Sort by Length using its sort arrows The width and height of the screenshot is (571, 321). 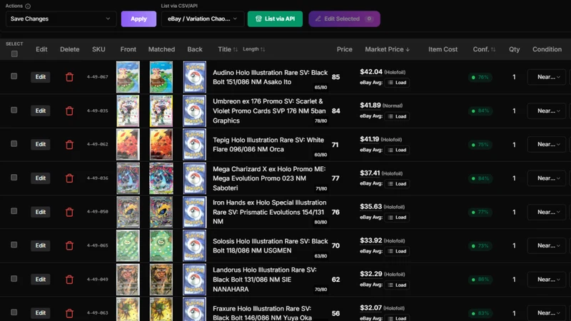pyautogui.click(x=263, y=49)
